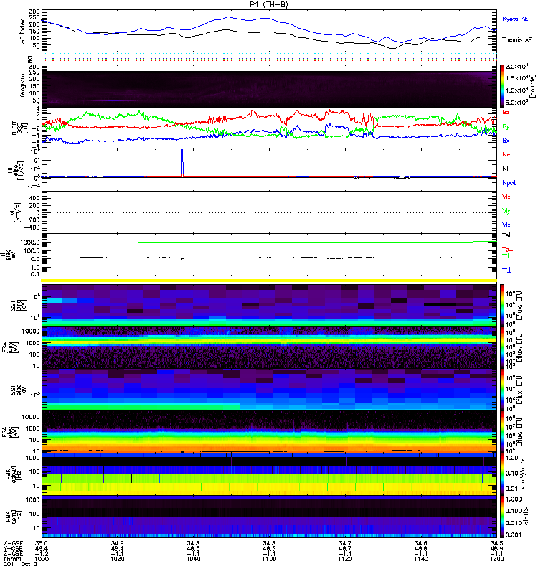Image resolution: width=538 pixels, height=574 pixels.
Task: Click the blue Ti perpendicular legend label
Action: [x=506, y=270]
